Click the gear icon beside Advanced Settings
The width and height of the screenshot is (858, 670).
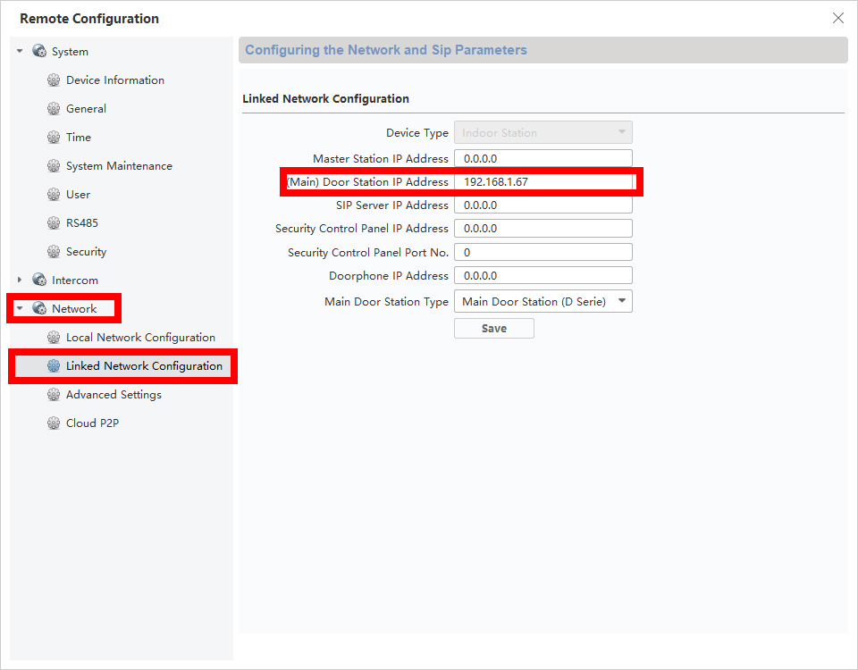[54, 395]
